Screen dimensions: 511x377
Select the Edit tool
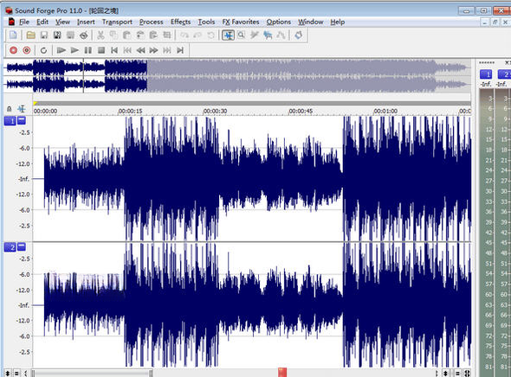point(228,35)
